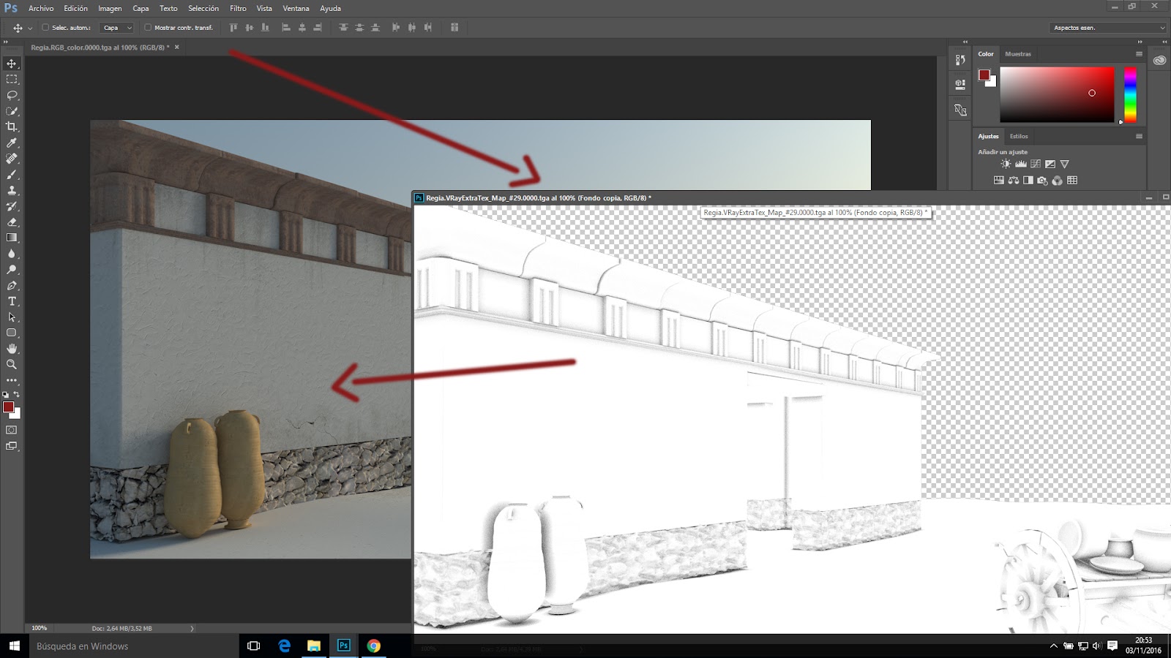Choose the Blur tool
This screenshot has height=658, width=1171.
coord(12,254)
